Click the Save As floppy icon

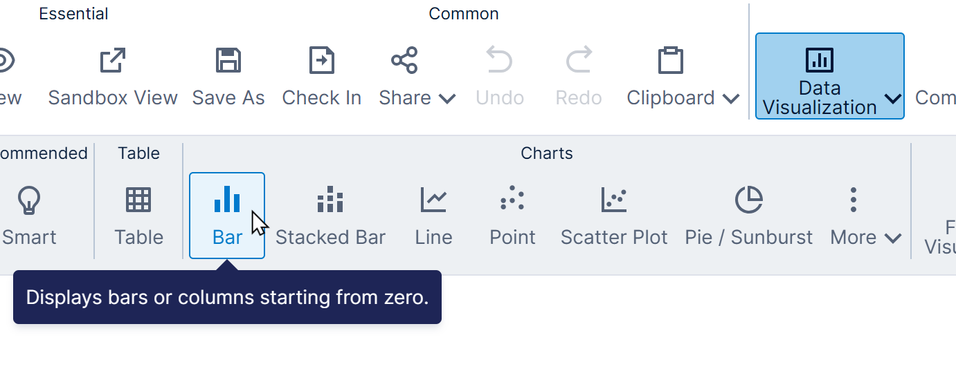[x=228, y=61]
